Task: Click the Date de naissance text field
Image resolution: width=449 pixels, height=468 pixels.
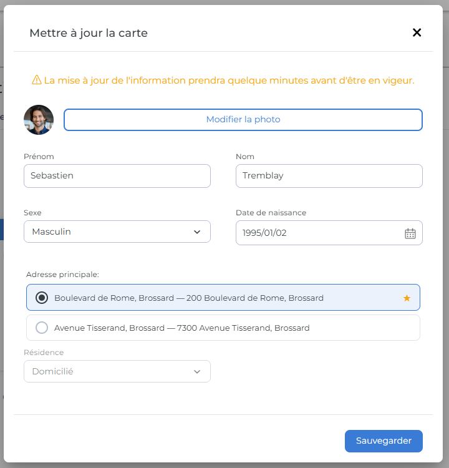Action: pos(318,233)
